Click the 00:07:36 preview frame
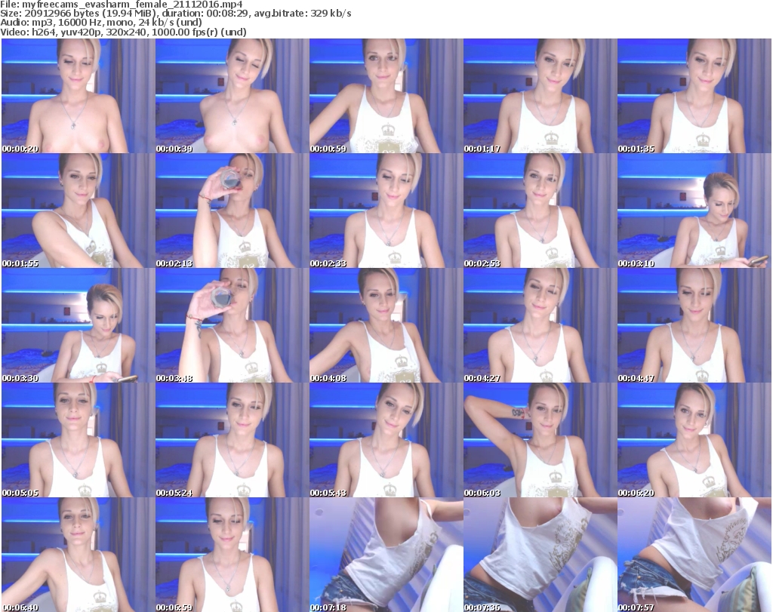 coord(540,555)
